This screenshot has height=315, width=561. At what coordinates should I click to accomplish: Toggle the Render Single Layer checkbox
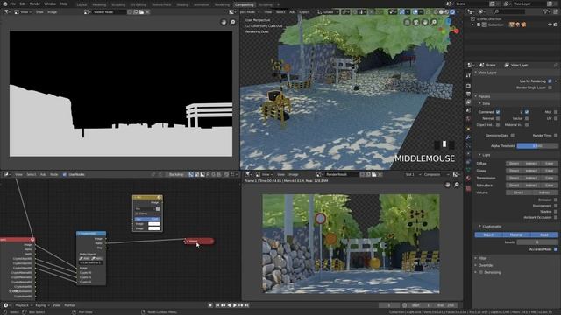point(550,87)
